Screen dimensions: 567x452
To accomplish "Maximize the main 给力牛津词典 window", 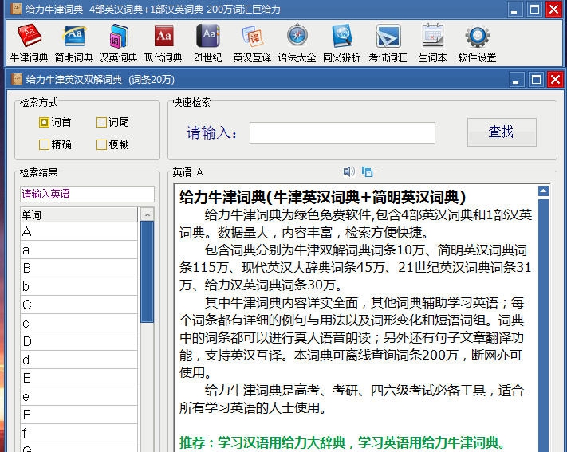I will pyautogui.click(x=534, y=9).
